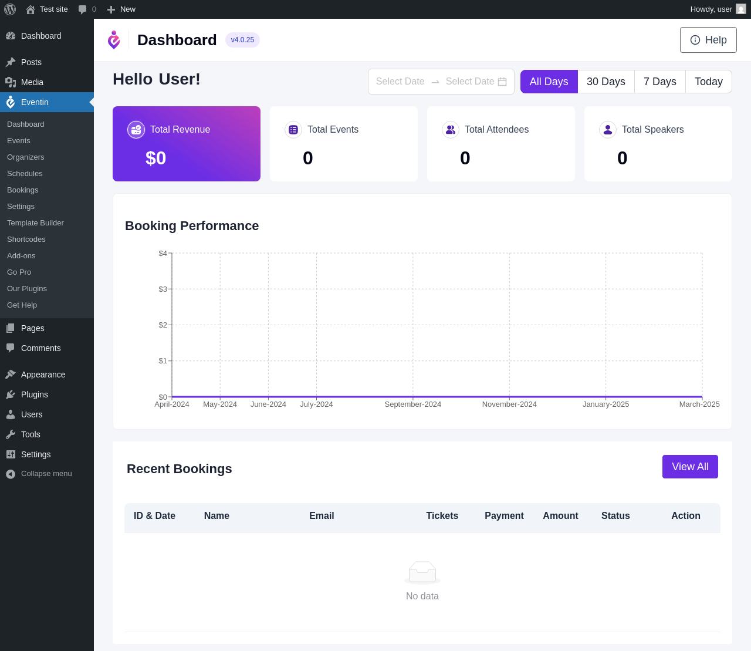Click the Total Speakers person icon
This screenshot has width=751, height=651.
608,130
